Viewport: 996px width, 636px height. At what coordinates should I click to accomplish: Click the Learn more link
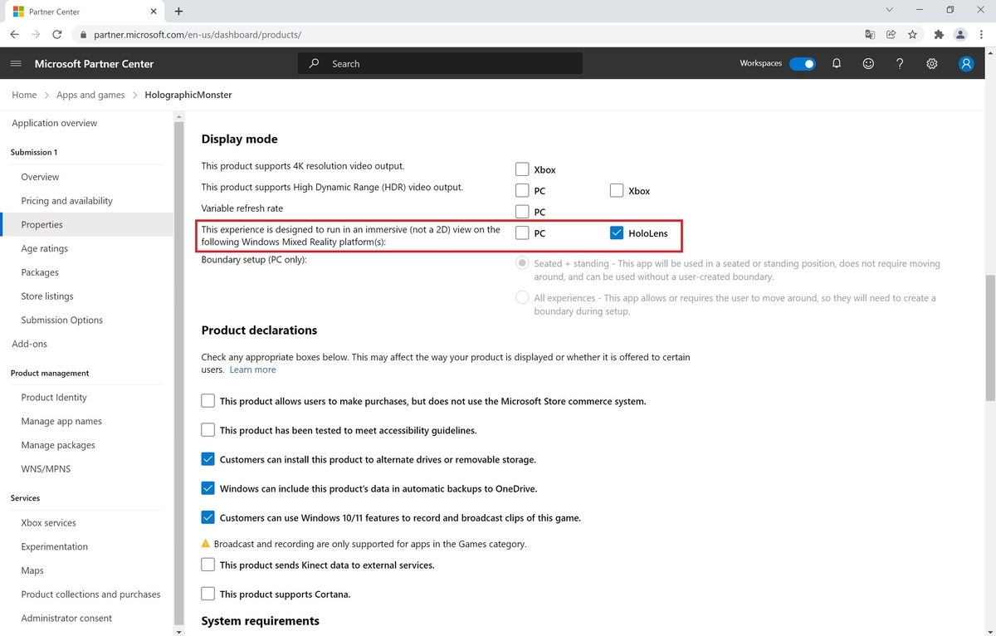252,369
